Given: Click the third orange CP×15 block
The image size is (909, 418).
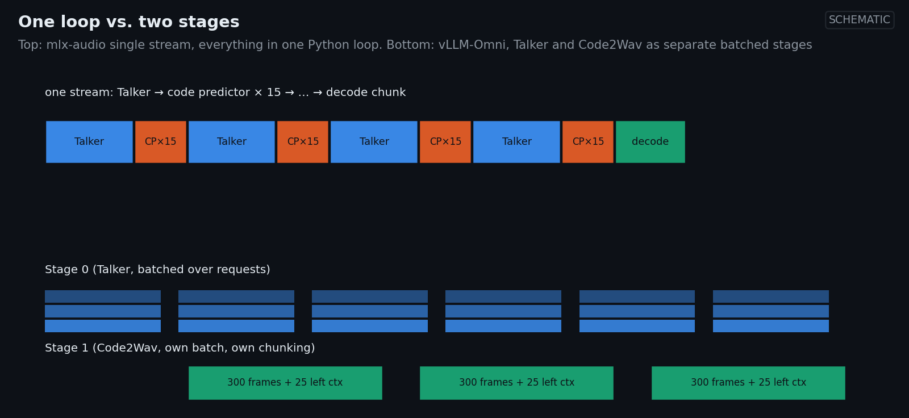Looking at the screenshot, I should (445, 142).
